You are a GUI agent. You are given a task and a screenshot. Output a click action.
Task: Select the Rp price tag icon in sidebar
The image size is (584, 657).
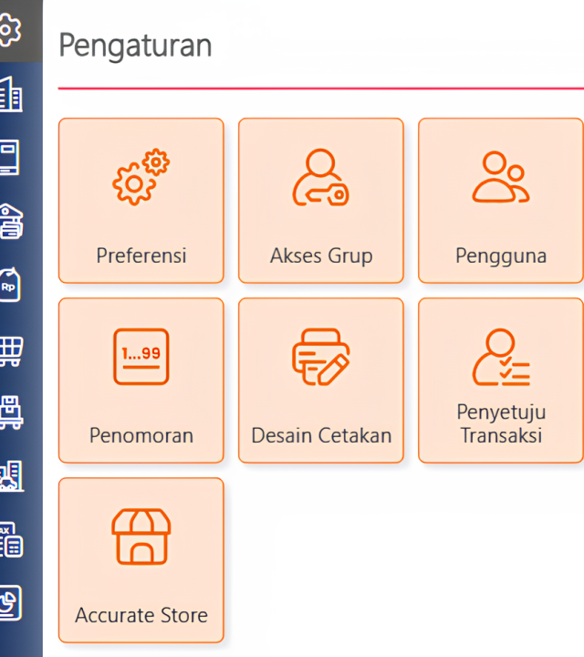coord(10,285)
